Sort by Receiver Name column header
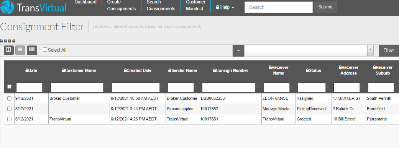The image size is (399, 148). (x=278, y=70)
